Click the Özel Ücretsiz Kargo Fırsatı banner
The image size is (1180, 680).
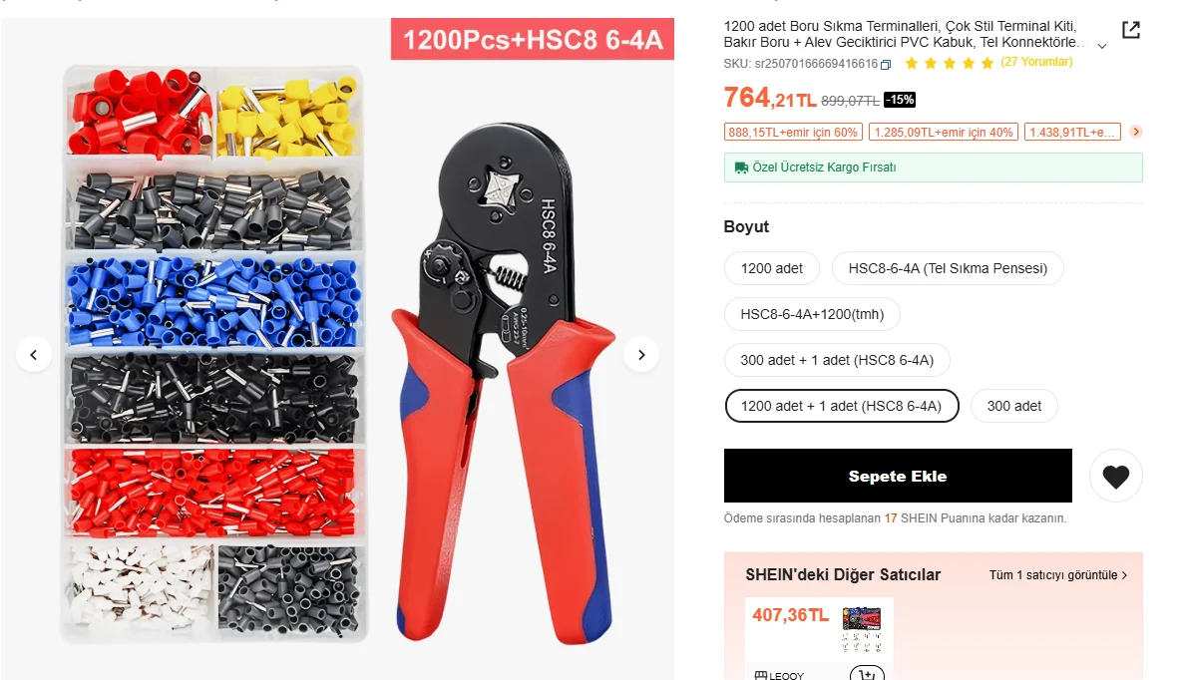[934, 168]
